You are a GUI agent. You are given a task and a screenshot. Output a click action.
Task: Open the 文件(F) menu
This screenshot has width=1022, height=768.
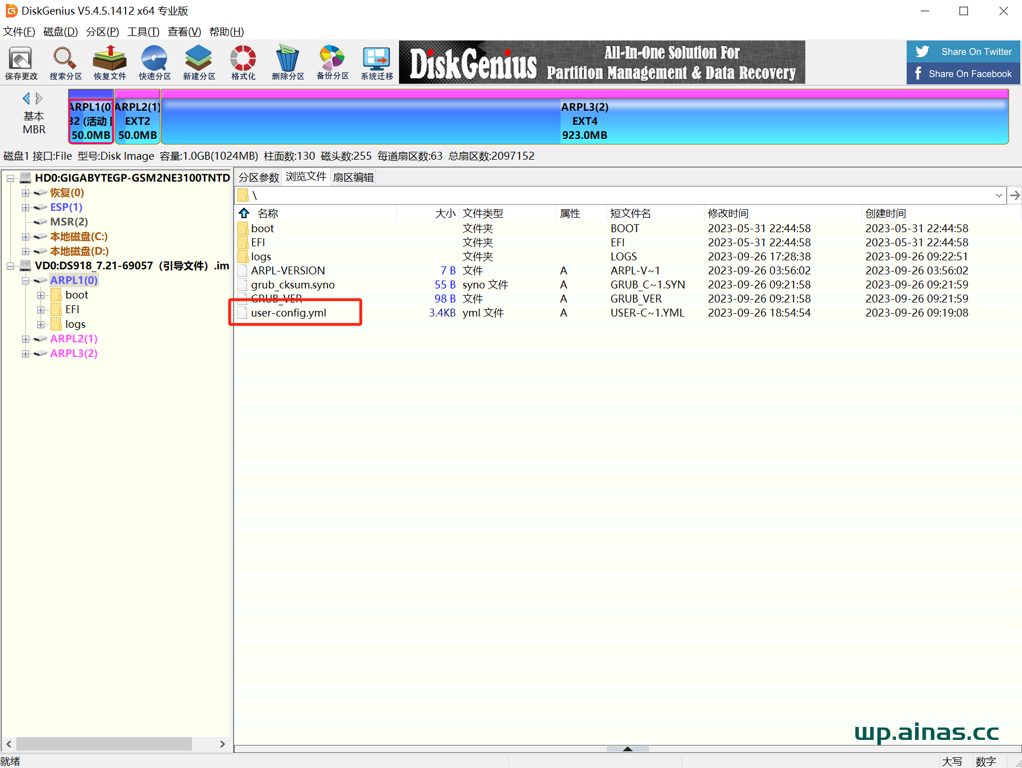pos(19,31)
